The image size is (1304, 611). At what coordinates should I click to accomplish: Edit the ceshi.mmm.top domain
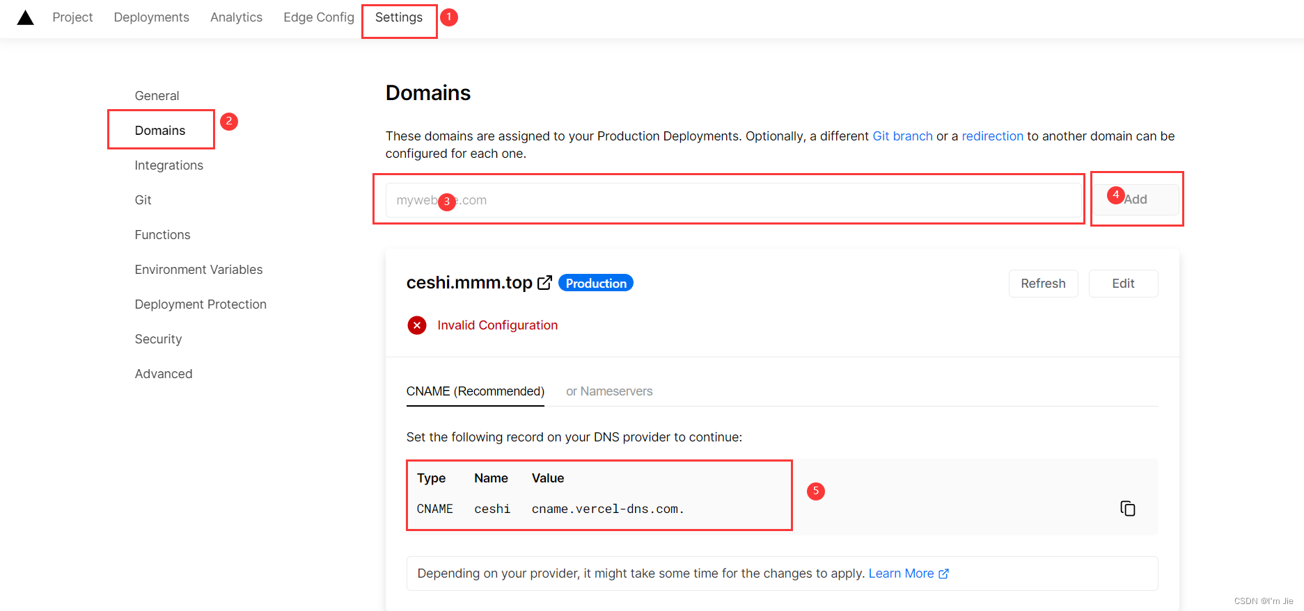point(1123,284)
